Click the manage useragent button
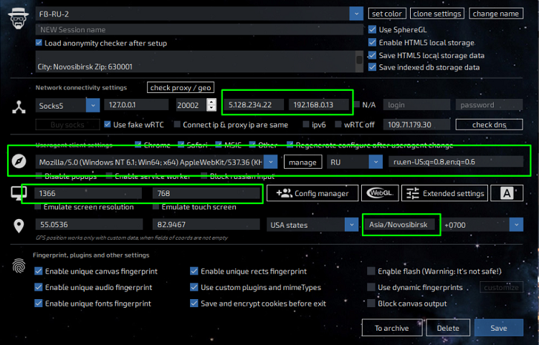The width and height of the screenshot is (539, 345). [303, 162]
